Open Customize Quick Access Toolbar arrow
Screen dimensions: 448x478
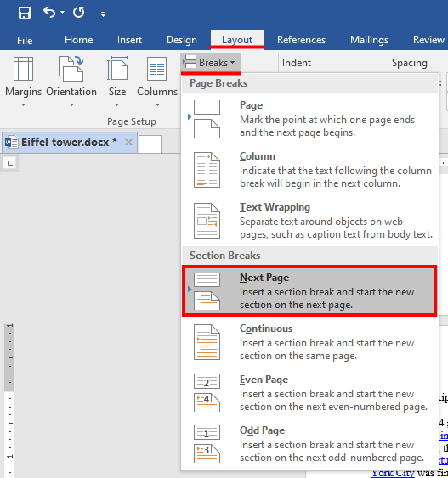pyautogui.click(x=104, y=14)
